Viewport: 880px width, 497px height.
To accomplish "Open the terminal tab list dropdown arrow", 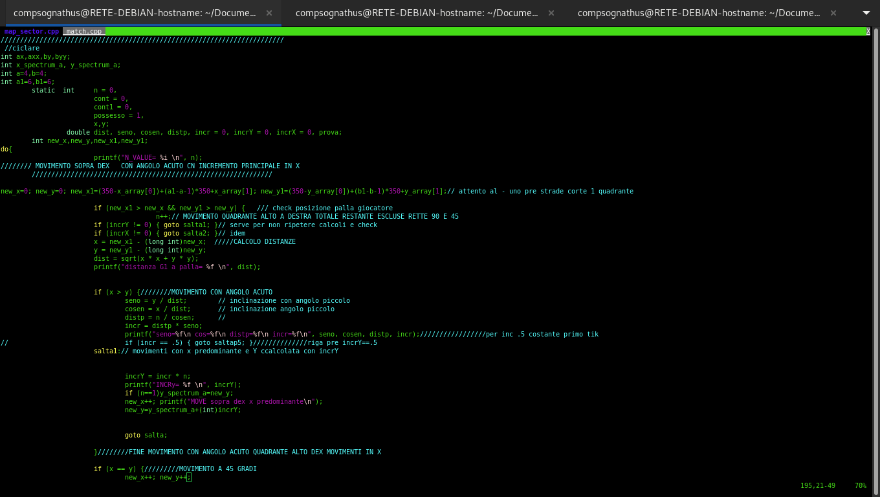I will [x=866, y=13].
